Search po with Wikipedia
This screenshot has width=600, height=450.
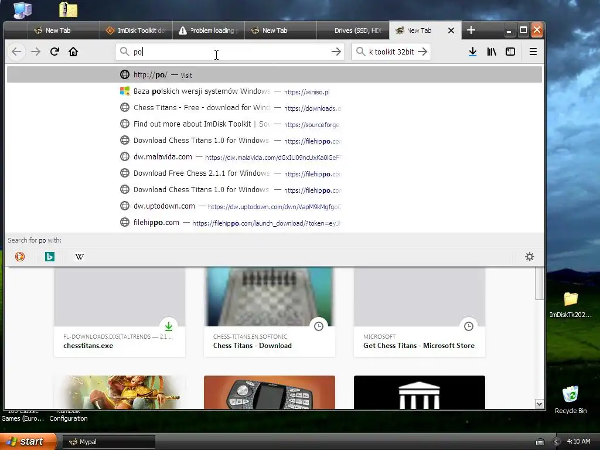pos(80,257)
